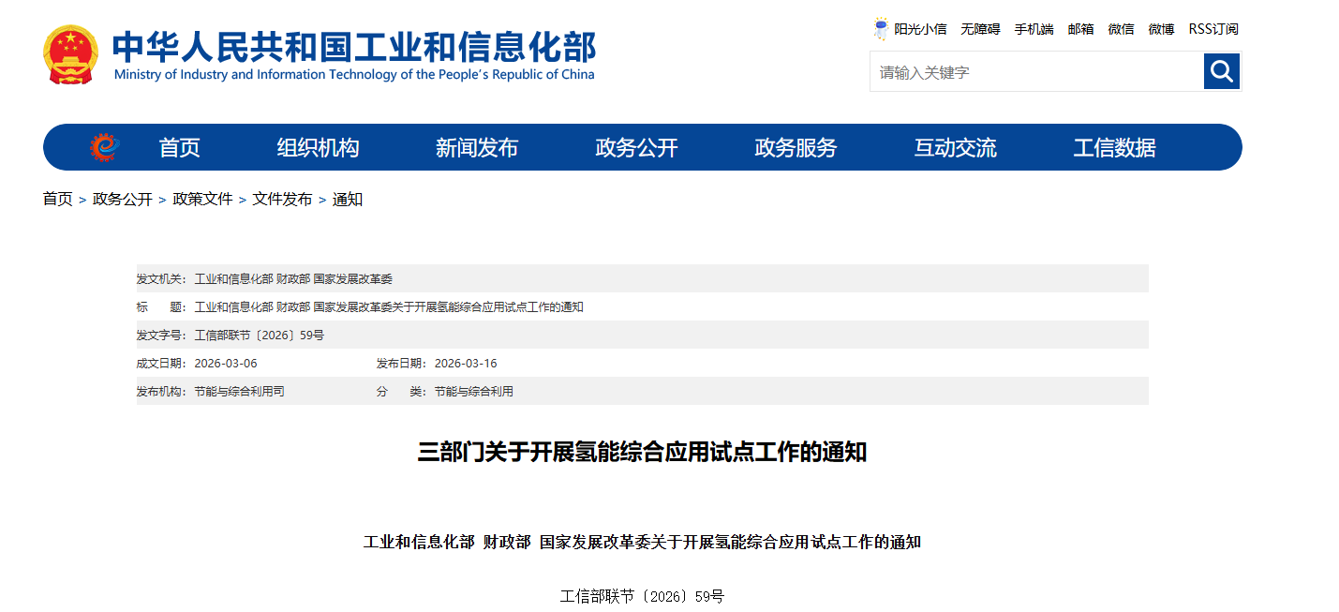This screenshot has width=1339, height=612.
Task: Click the 微博 link
Action: click(x=1161, y=29)
